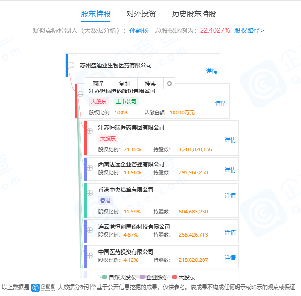Screen dimensions: 301x296
Task: Open the gear settings icon in popup toolbar
Action: 169,83
